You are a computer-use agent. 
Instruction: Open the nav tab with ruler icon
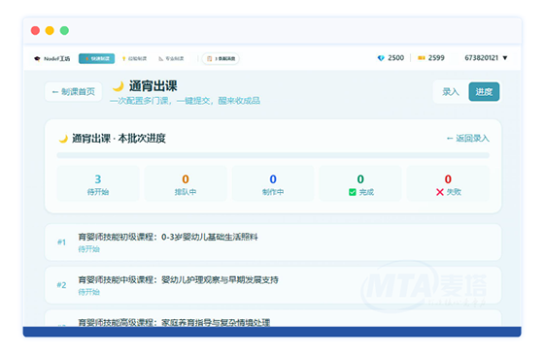(x=171, y=58)
